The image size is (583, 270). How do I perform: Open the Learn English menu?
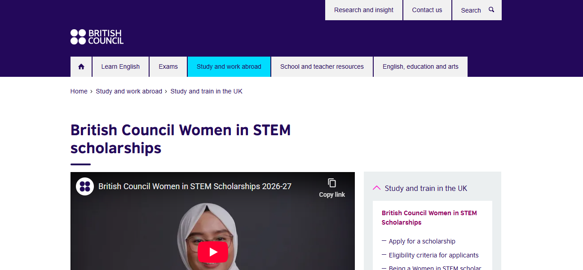coord(120,66)
